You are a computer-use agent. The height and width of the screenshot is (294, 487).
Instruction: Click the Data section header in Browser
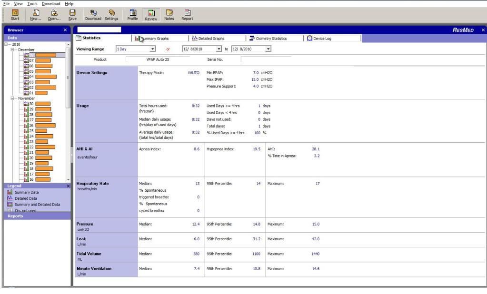click(37, 38)
